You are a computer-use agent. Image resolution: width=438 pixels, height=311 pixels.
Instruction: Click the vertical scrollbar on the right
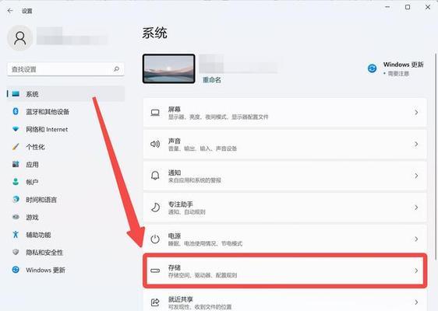[x=436, y=156]
